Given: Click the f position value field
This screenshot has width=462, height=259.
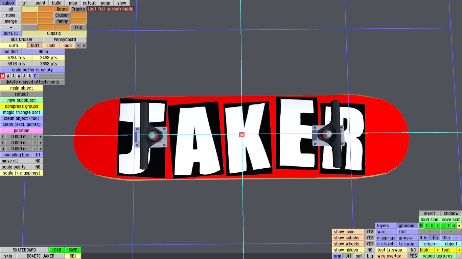Looking at the screenshot, I should [x=19, y=143].
